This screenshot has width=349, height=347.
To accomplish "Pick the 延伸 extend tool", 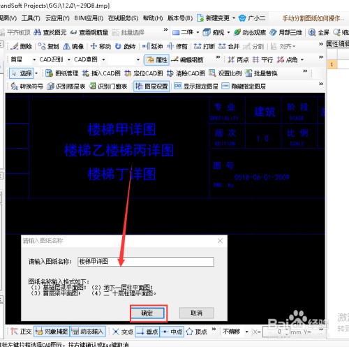I will [152, 46].
